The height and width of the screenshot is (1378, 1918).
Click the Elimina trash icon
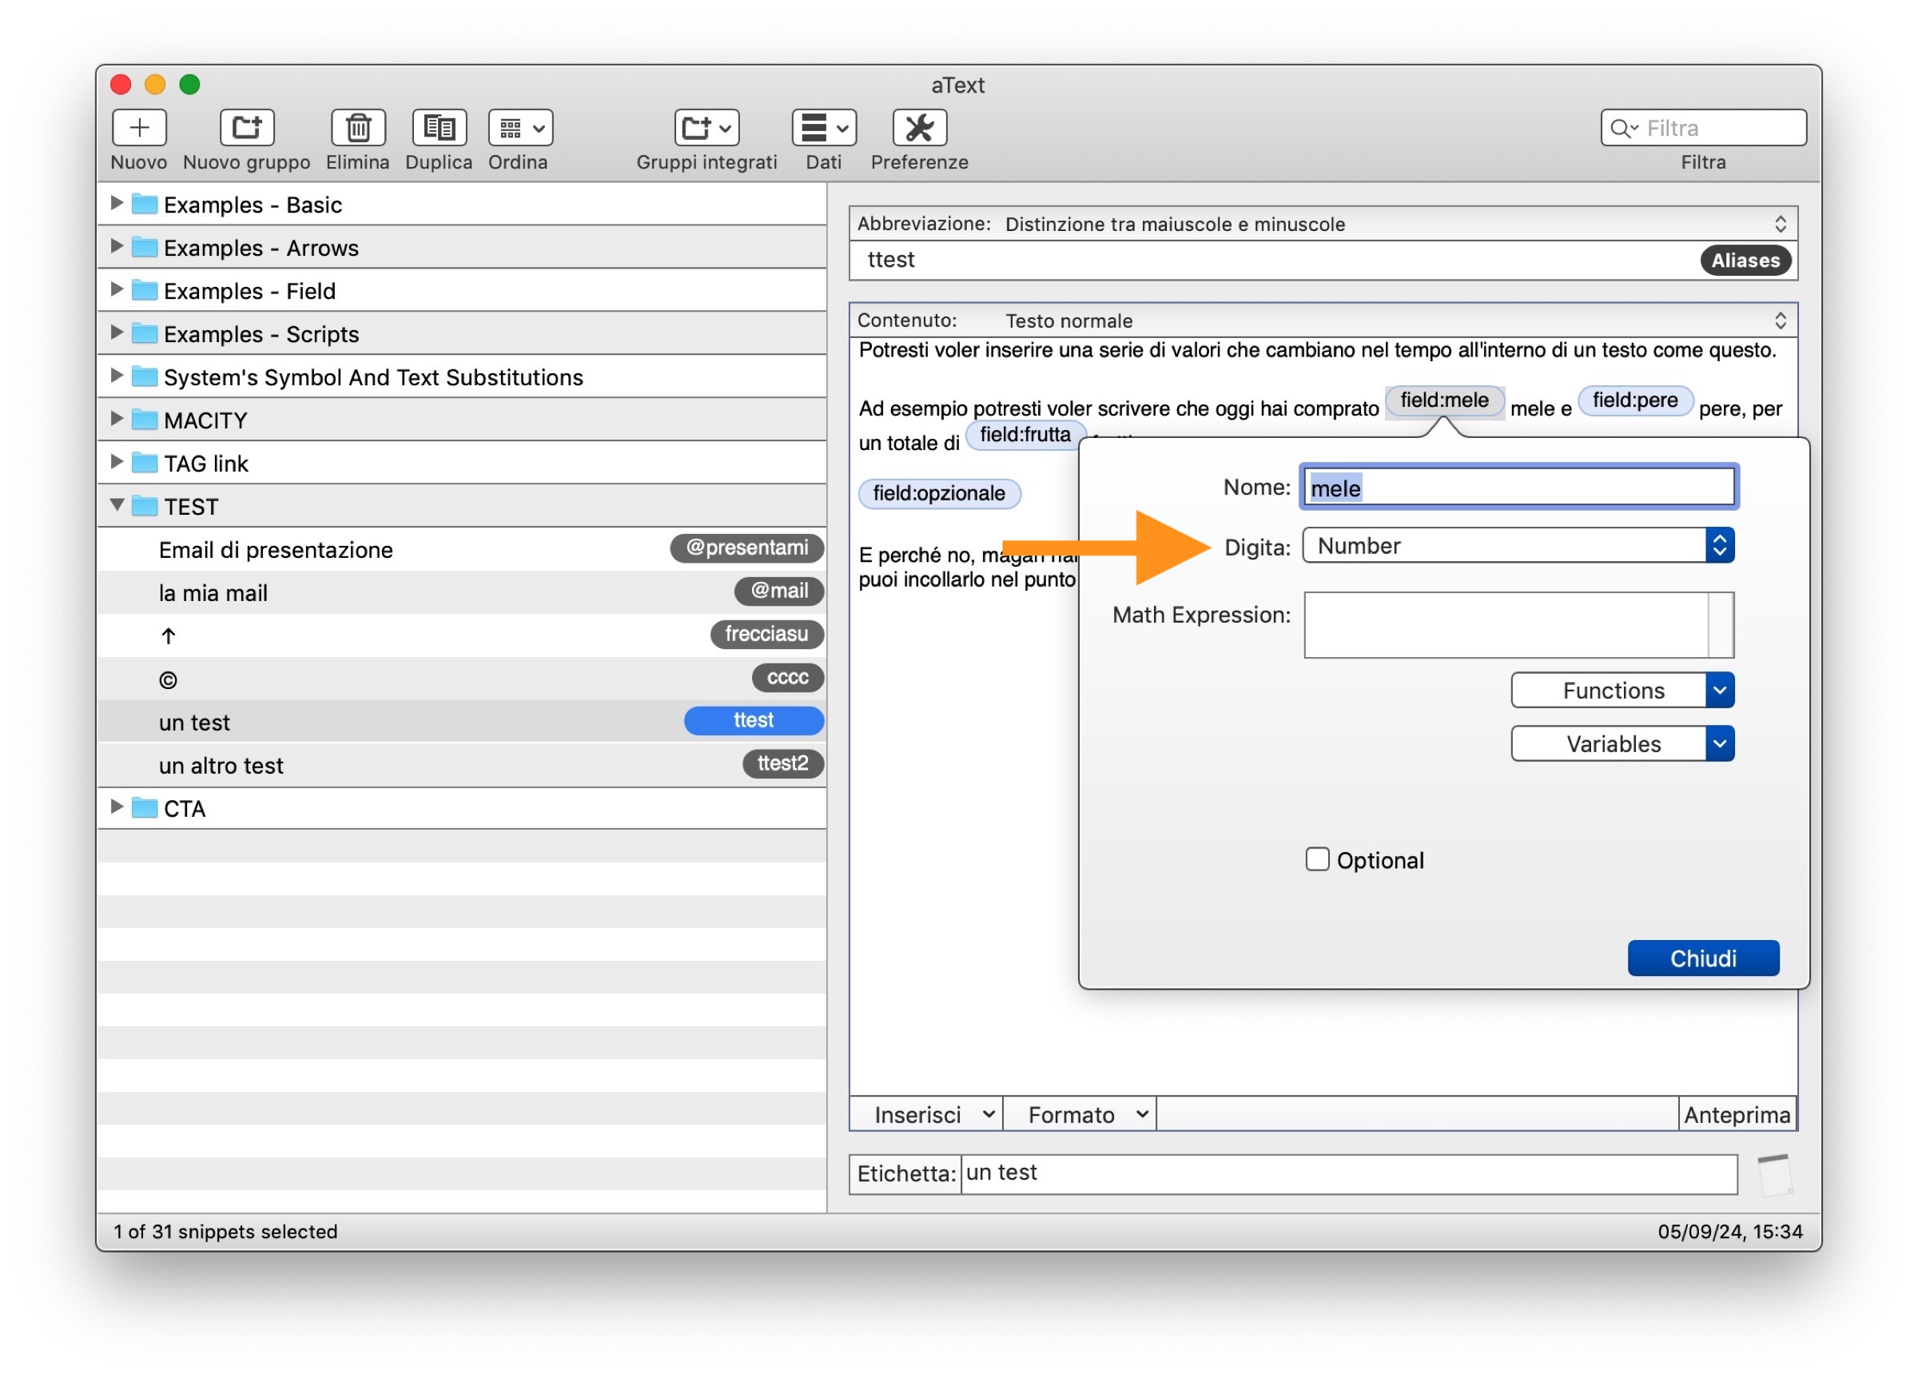click(358, 128)
